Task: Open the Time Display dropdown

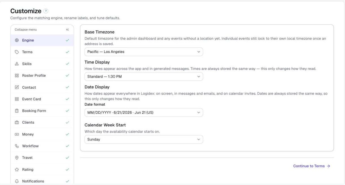Action: tap(144, 77)
